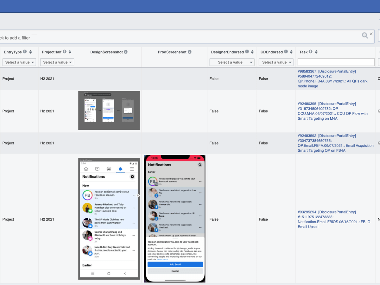Sort the ProjectHalf column using its sort arrows
Screen dimensions: 380x285
pos(70,52)
